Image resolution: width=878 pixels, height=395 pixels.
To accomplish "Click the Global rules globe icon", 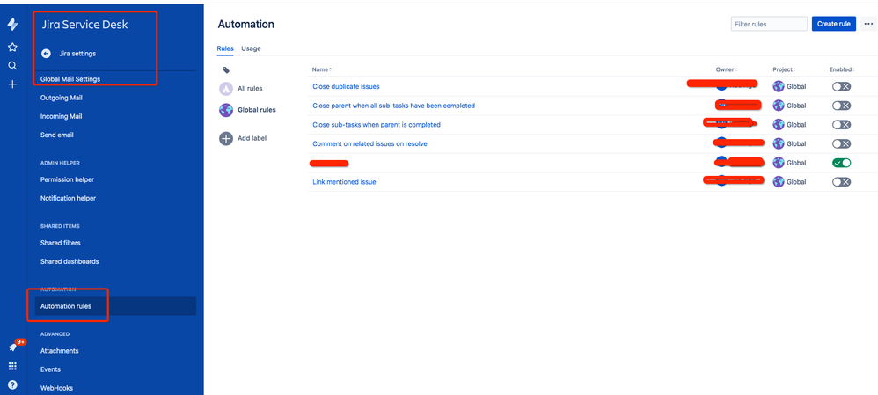I will click(x=226, y=110).
